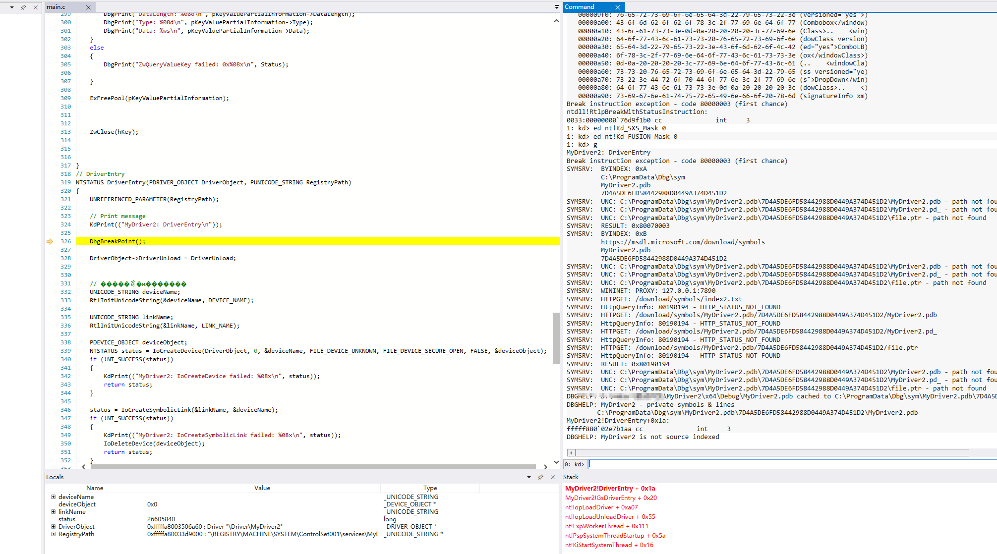This screenshot has height=554, width=997.
Task: Close the Command tab
Action: tap(618, 7)
